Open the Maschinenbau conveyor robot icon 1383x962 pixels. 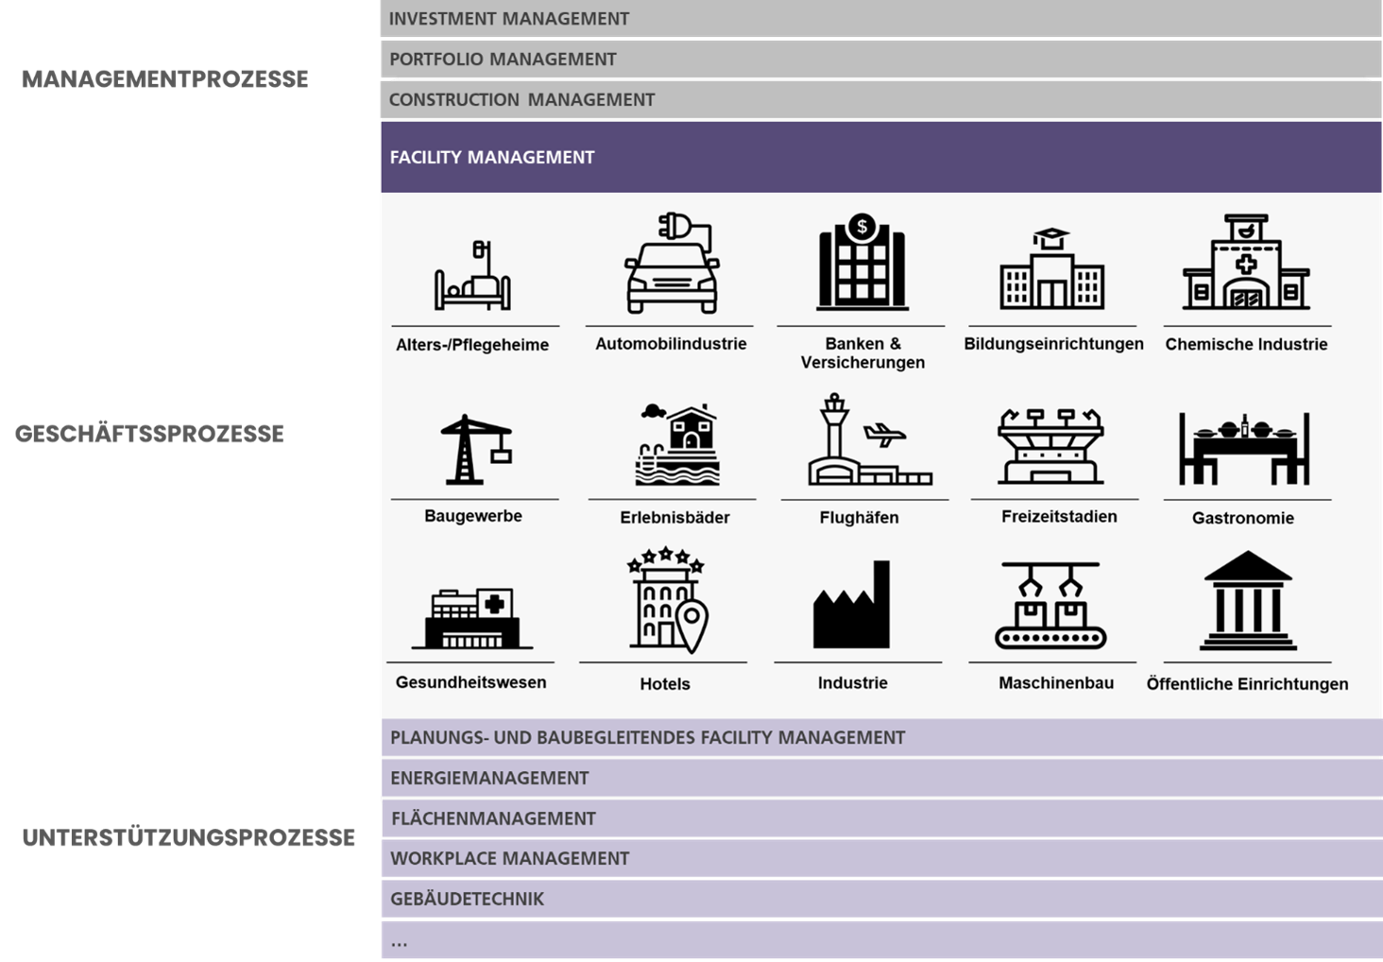pos(1051,606)
